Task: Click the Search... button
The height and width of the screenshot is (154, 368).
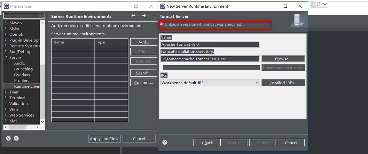Action: pyautogui.click(x=144, y=73)
